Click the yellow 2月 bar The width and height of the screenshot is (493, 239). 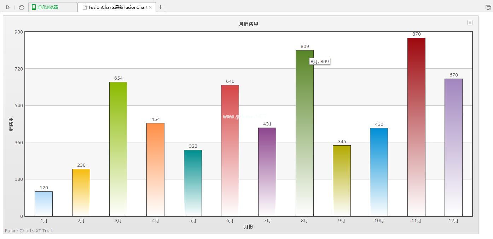[x=81, y=192]
